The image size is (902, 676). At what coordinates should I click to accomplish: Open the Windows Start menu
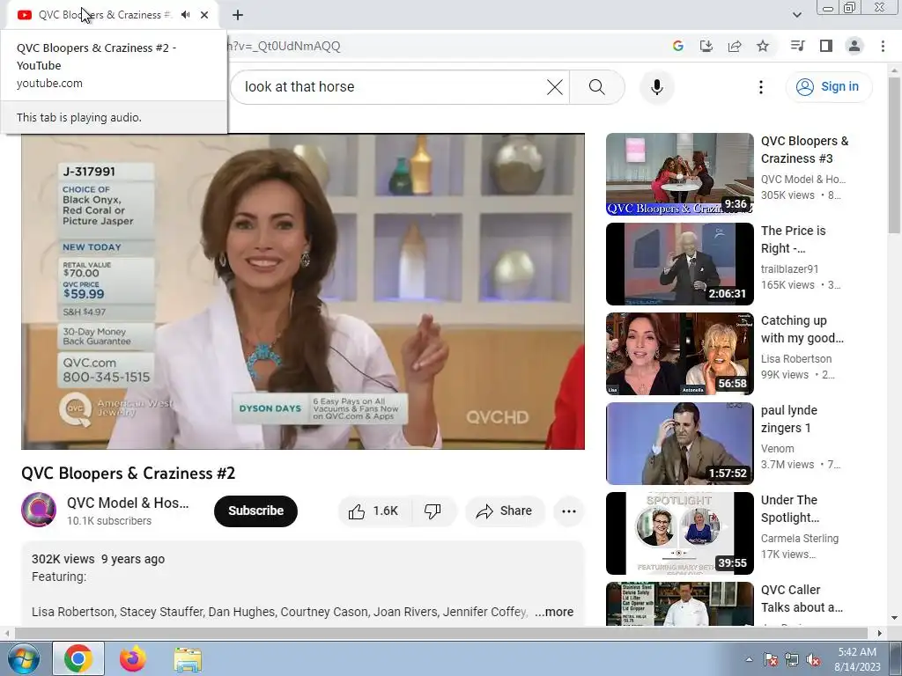tap(23, 658)
